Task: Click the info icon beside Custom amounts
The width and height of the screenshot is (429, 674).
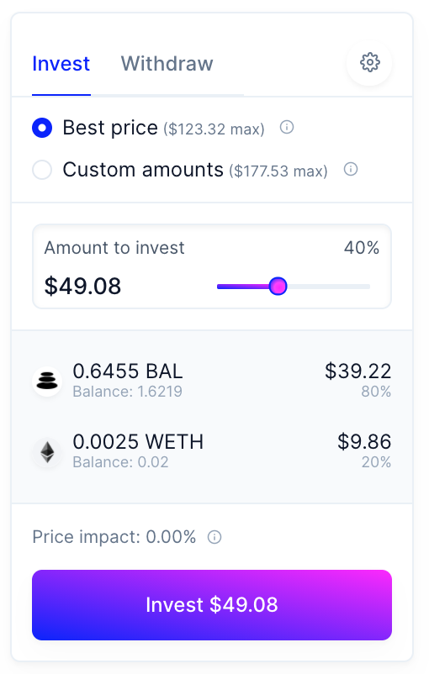Action: (x=351, y=170)
